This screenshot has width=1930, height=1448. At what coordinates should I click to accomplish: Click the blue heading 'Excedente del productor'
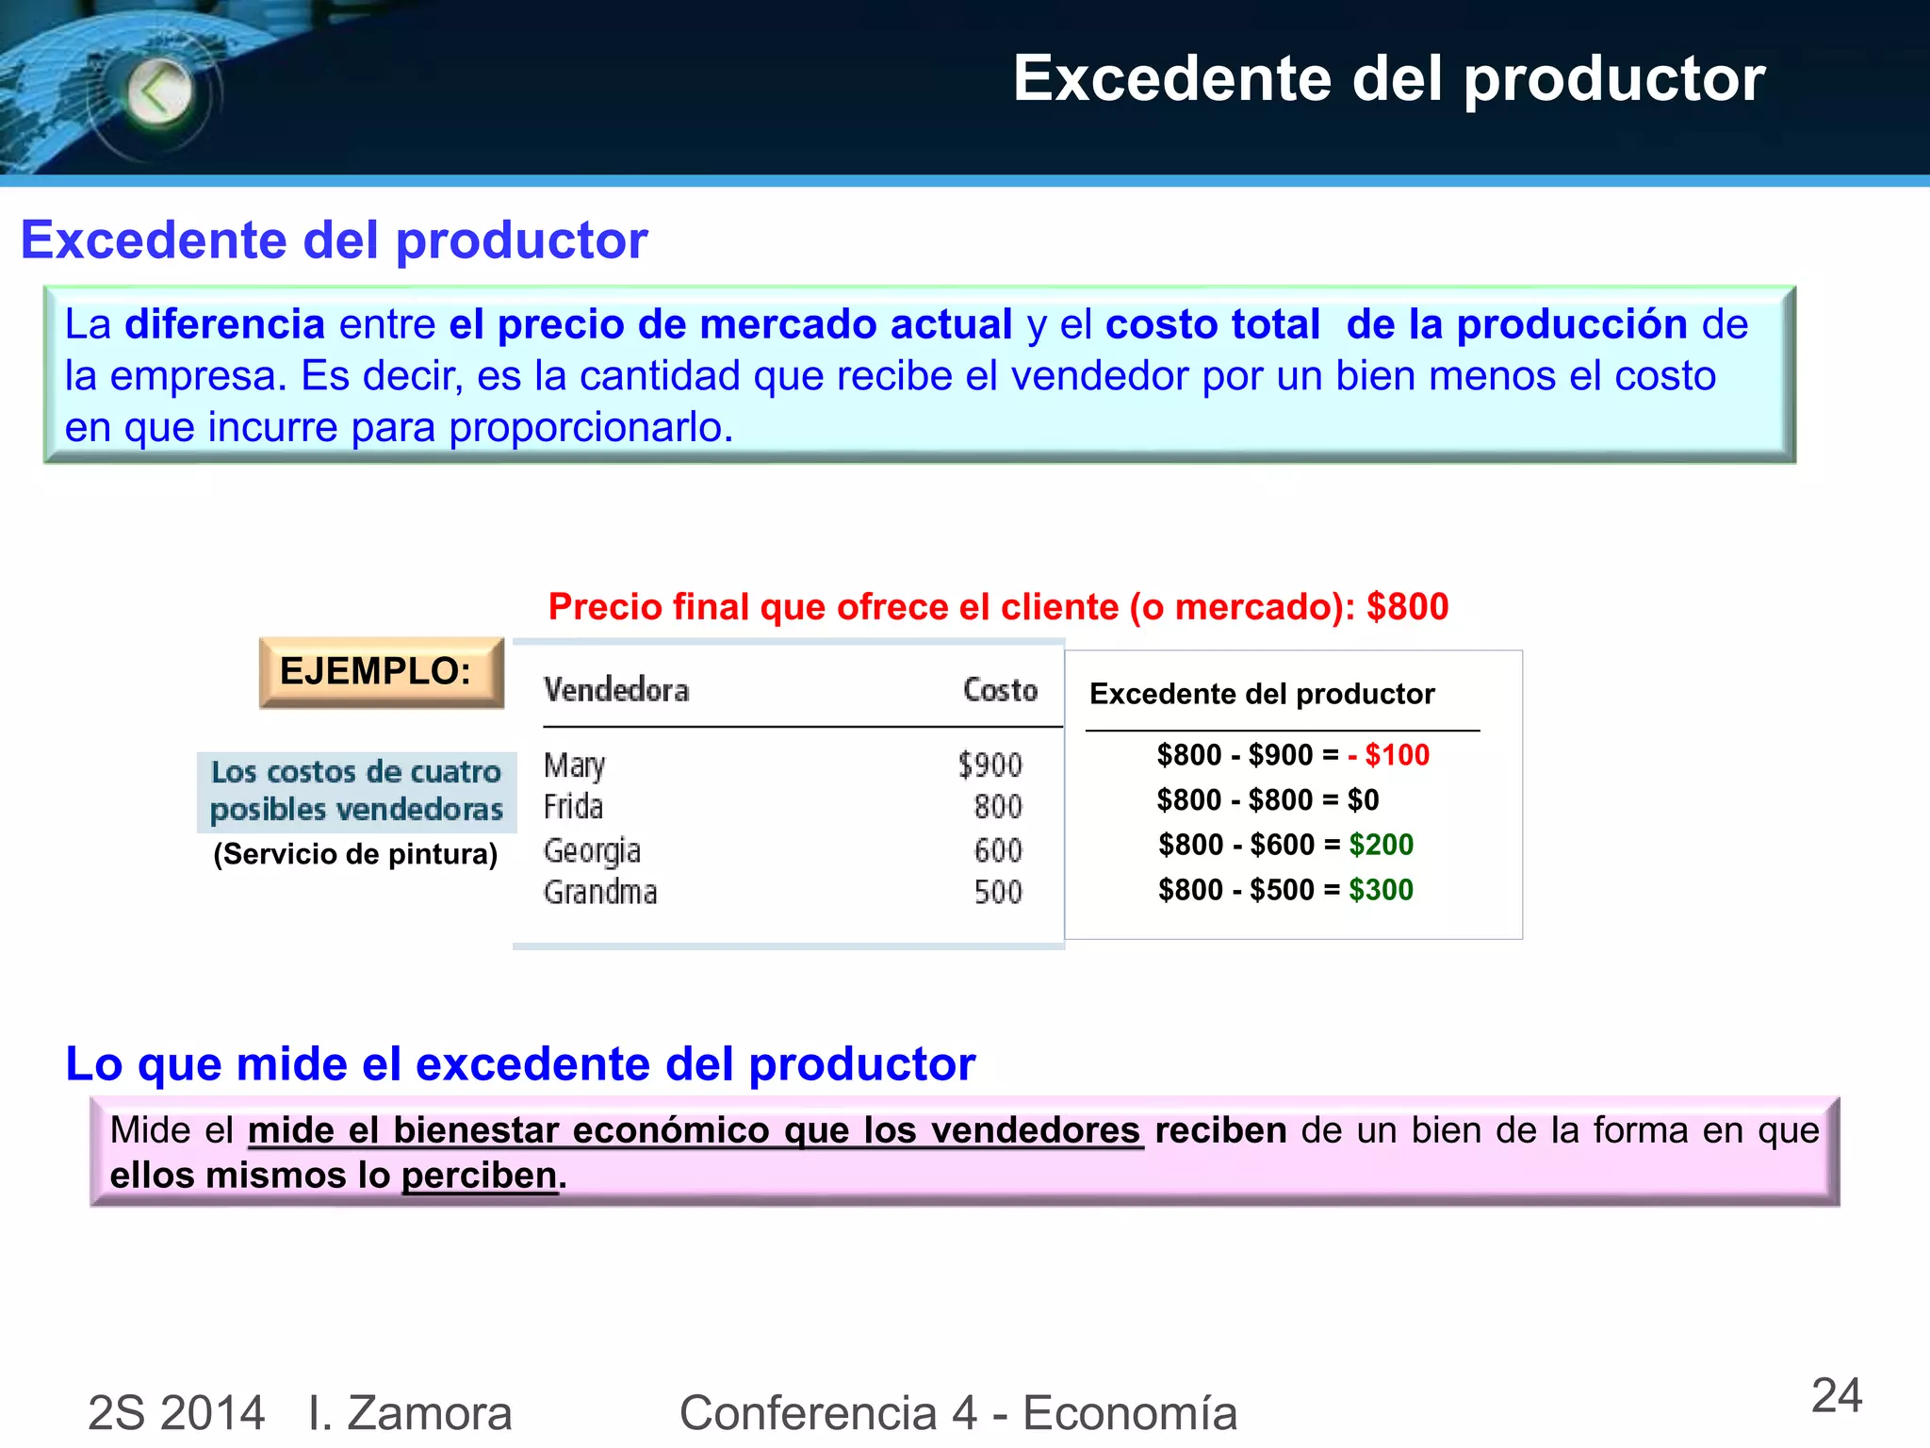click(x=335, y=239)
